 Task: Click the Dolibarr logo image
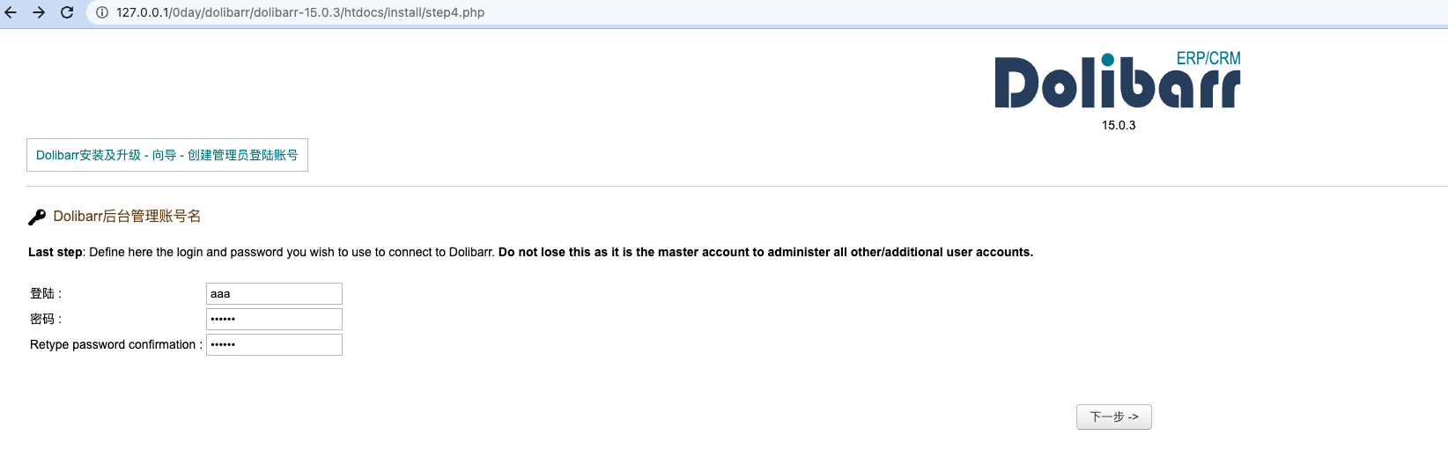[x=1118, y=80]
